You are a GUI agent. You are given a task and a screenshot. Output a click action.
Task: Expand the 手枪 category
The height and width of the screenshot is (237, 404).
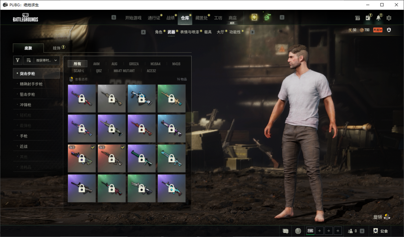36,136
